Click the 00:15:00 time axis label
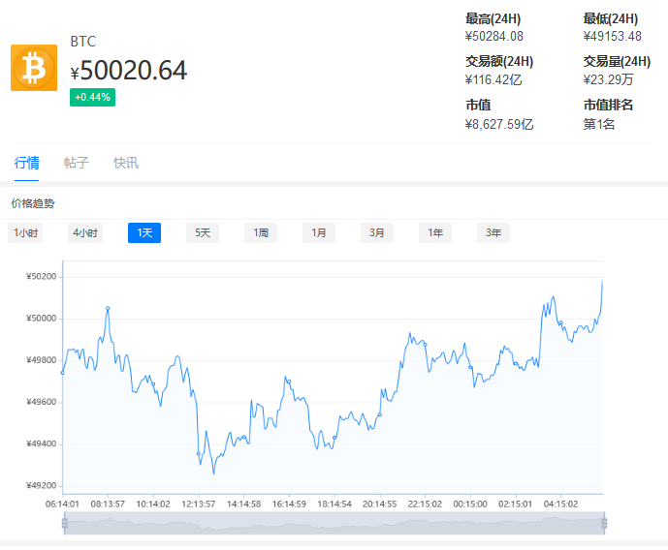Viewport: 668px width, 550px height. point(470,504)
